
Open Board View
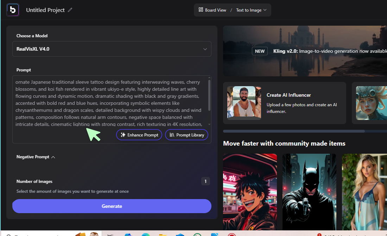212,10
